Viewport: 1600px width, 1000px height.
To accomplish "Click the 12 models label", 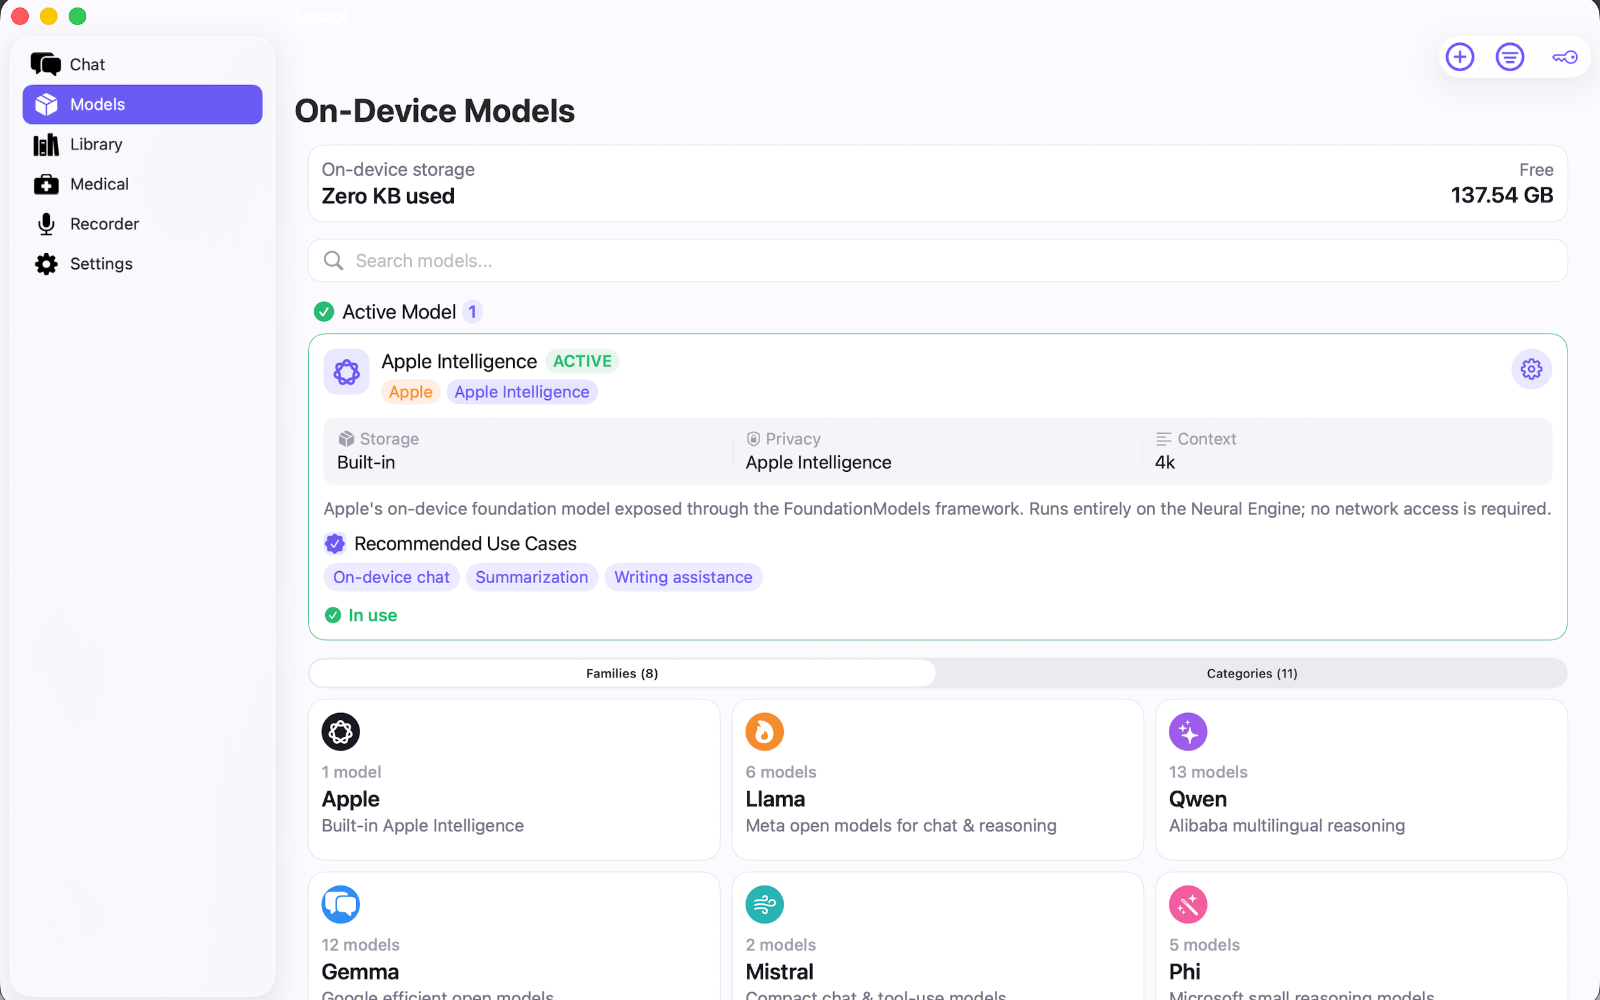I will coord(361,944).
